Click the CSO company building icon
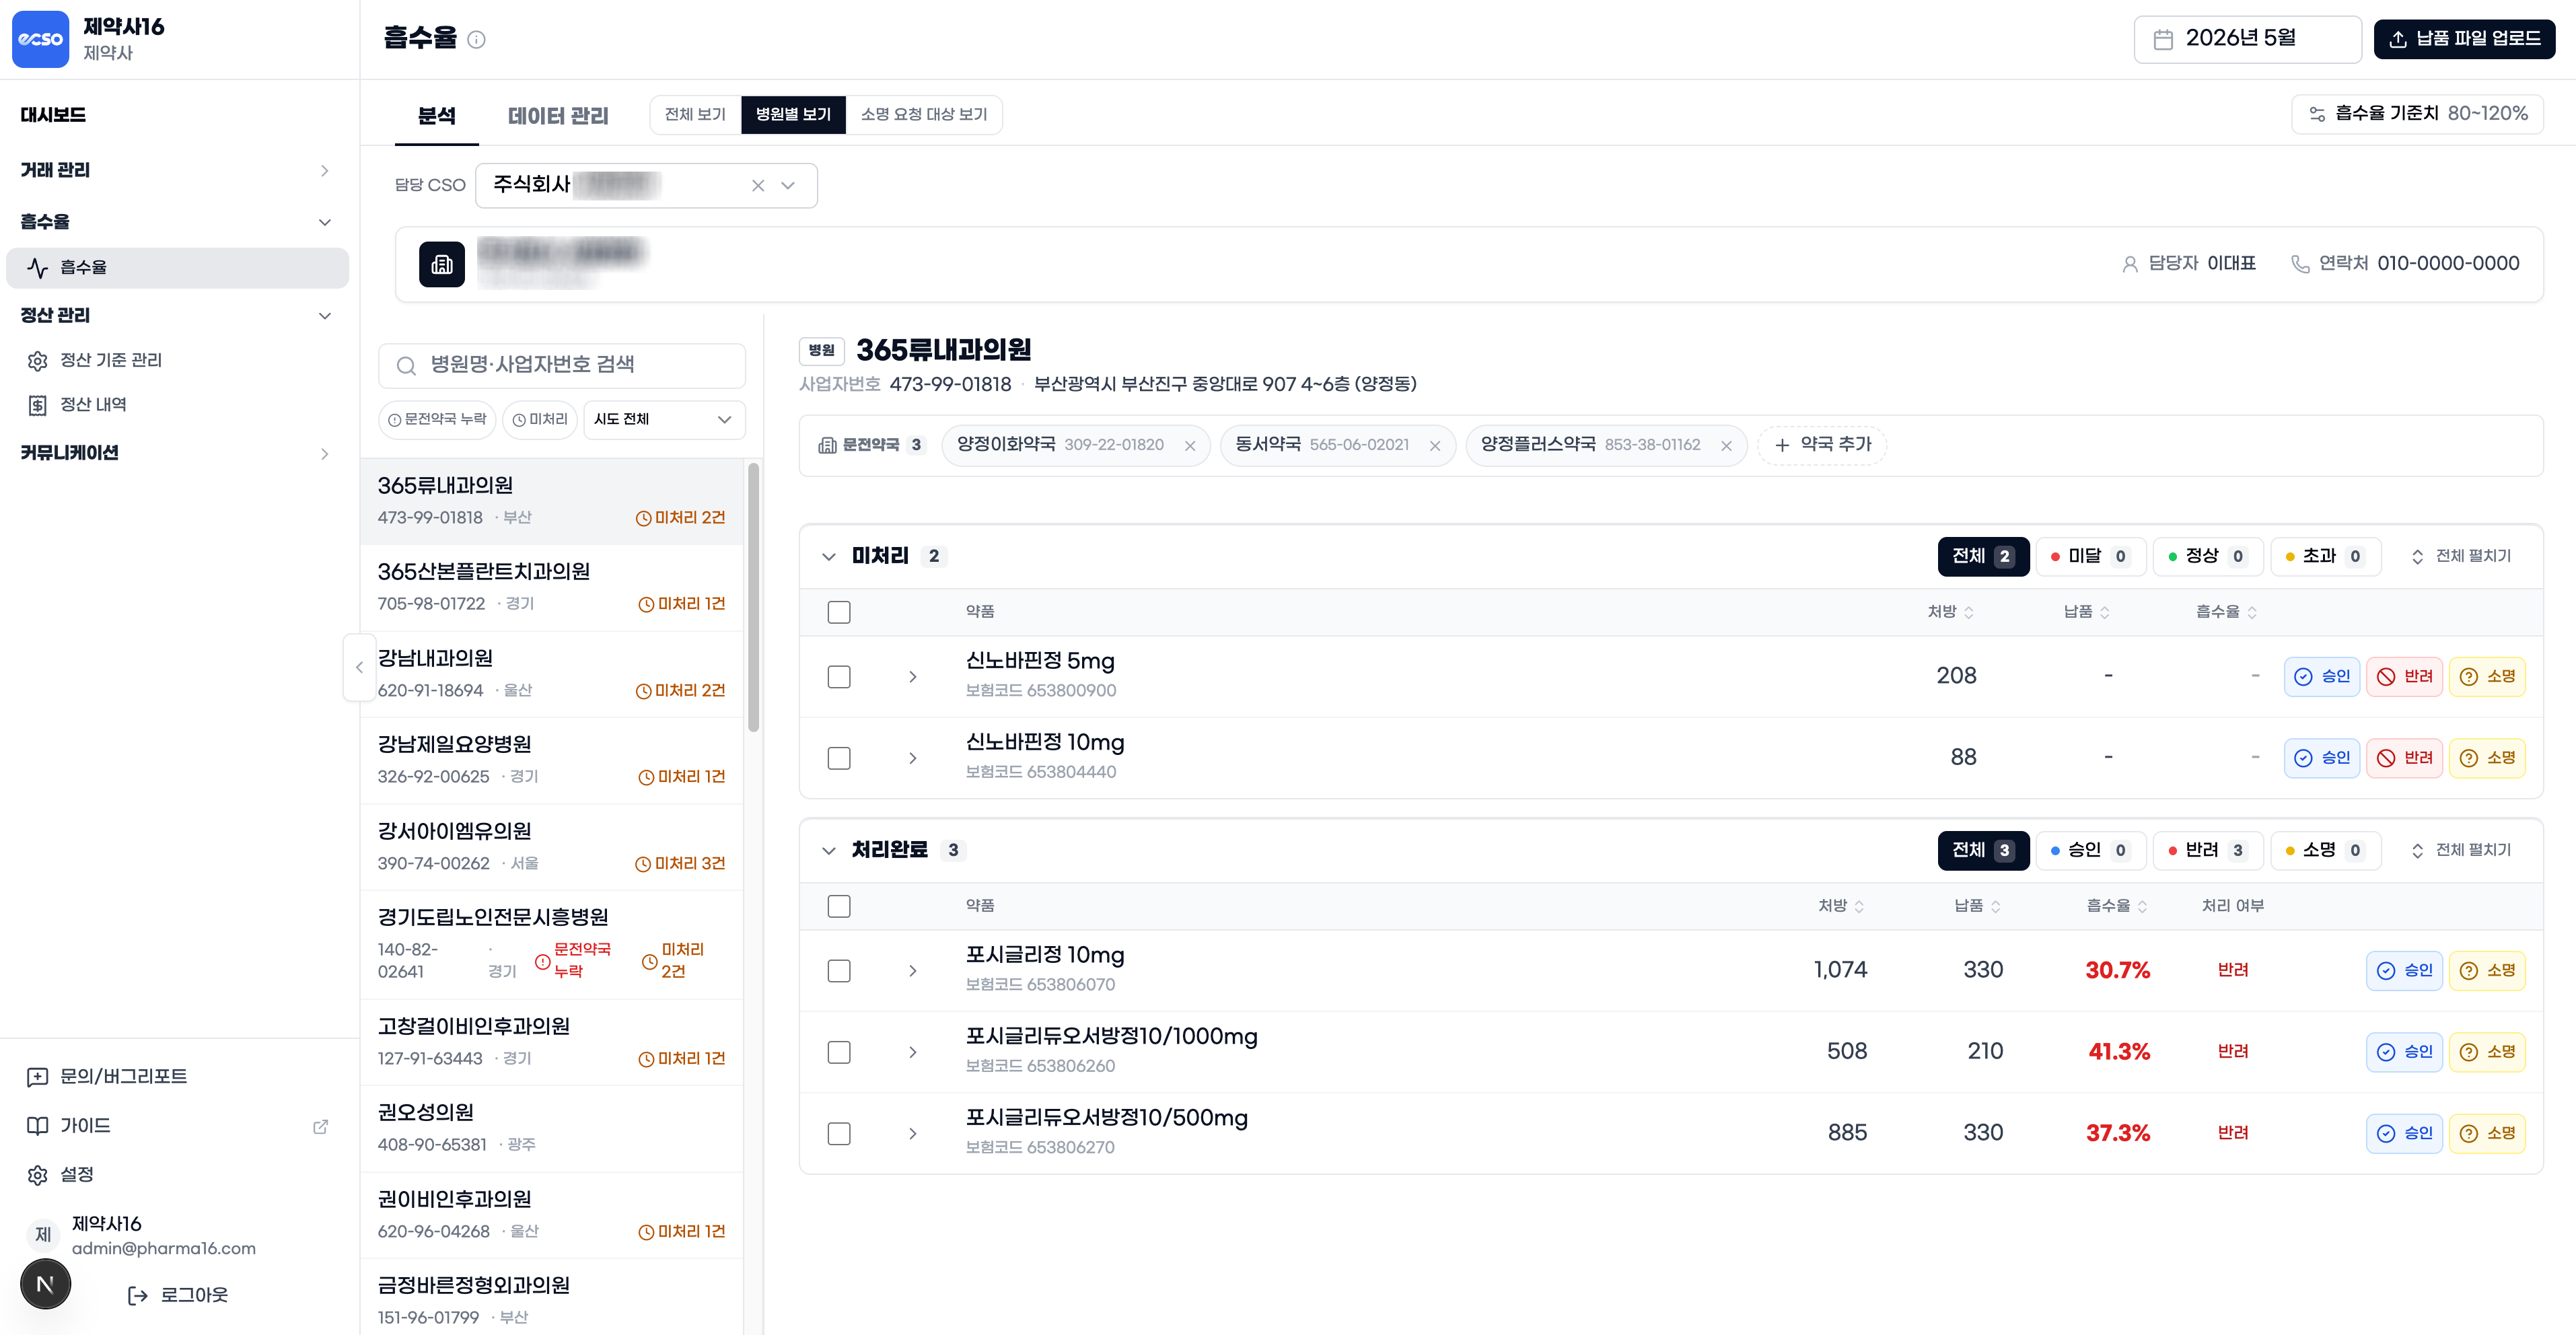 (x=442, y=264)
